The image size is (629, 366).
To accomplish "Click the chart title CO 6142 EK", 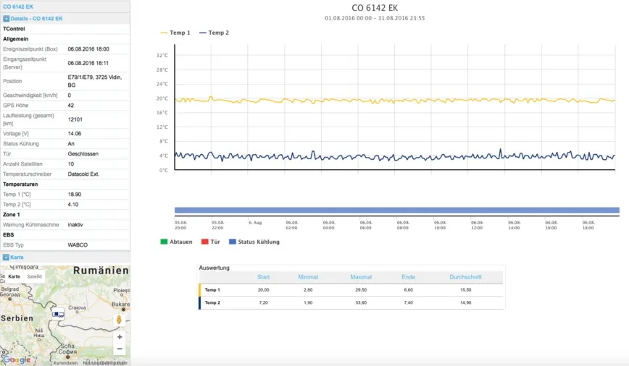I will point(375,8).
